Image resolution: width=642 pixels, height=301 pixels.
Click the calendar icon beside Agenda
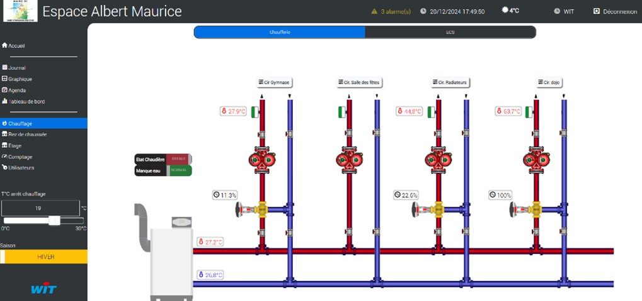[5, 90]
